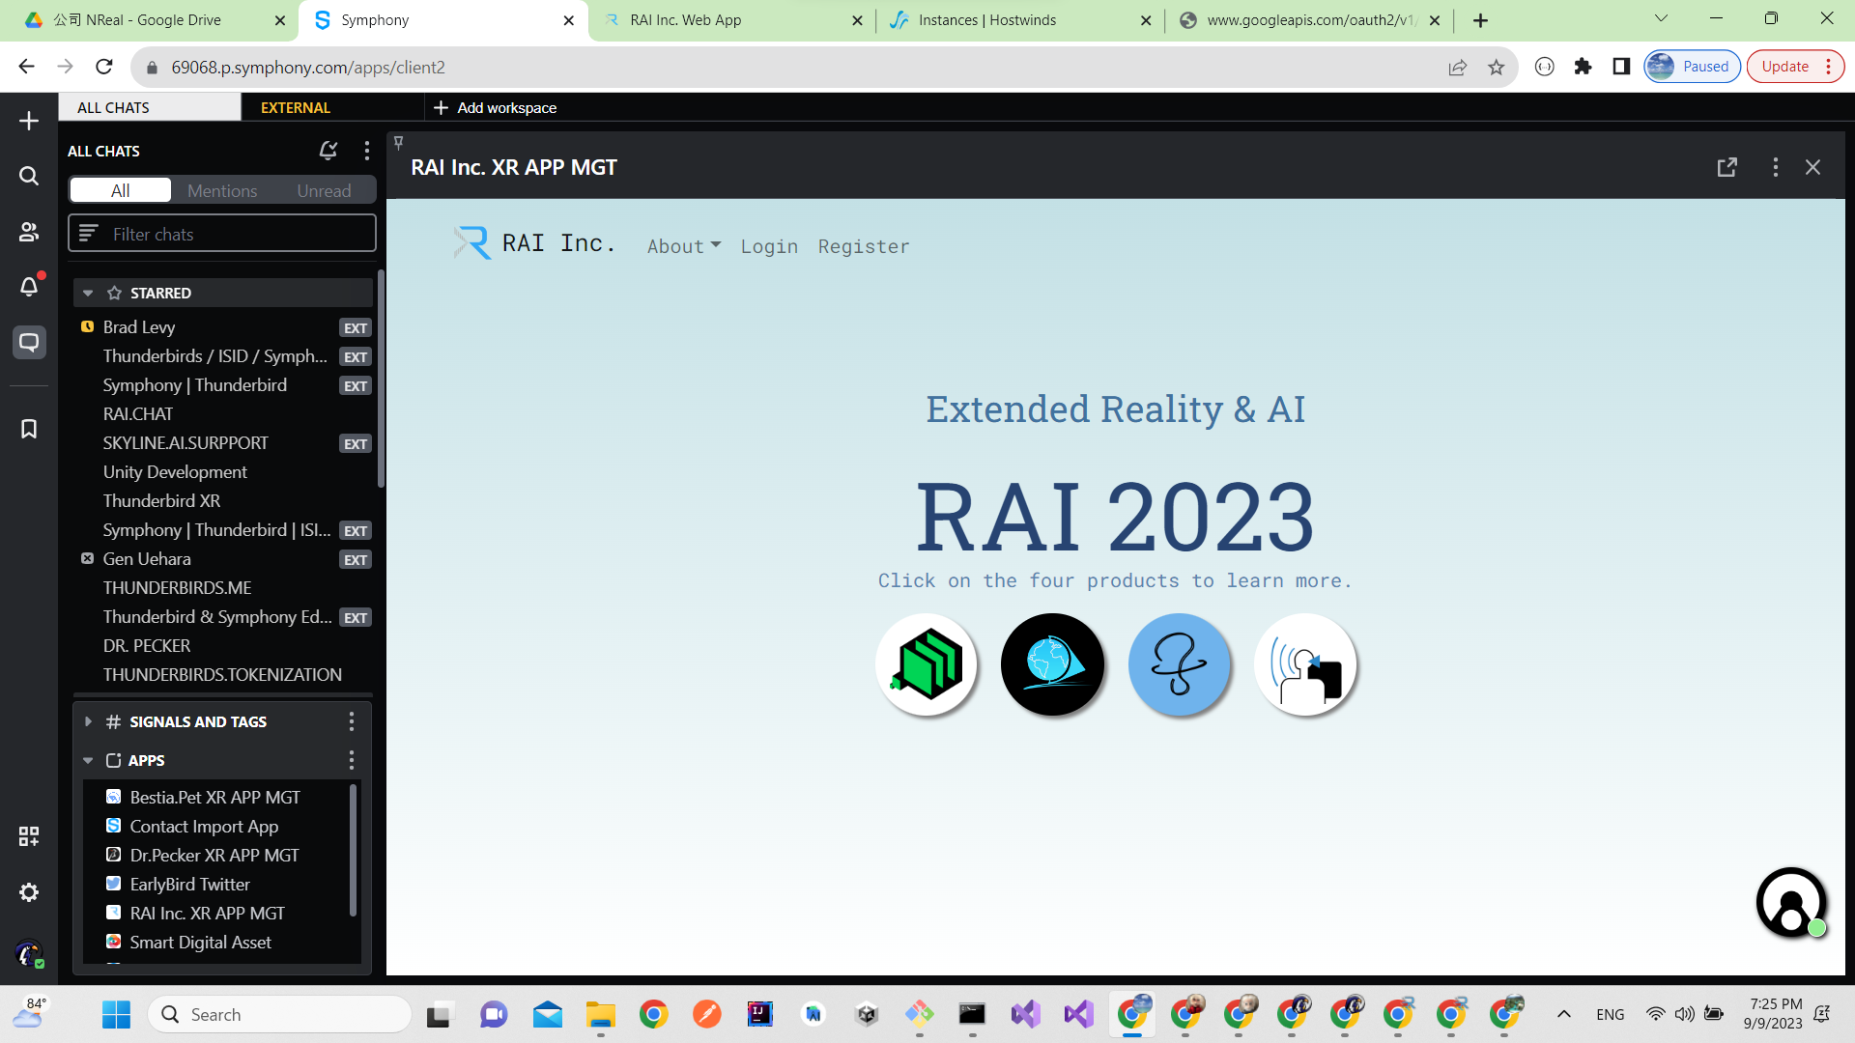1855x1043 pixels.
Task: Switch filter to Mentions
Action: (222, 190)
